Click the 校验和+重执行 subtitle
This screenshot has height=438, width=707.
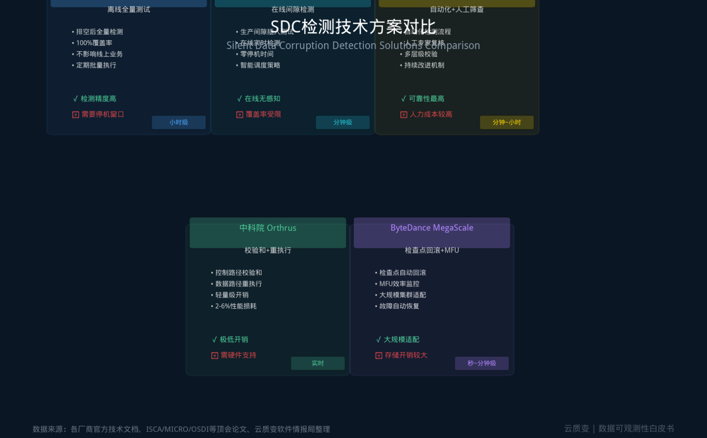[x=268, y=250]
